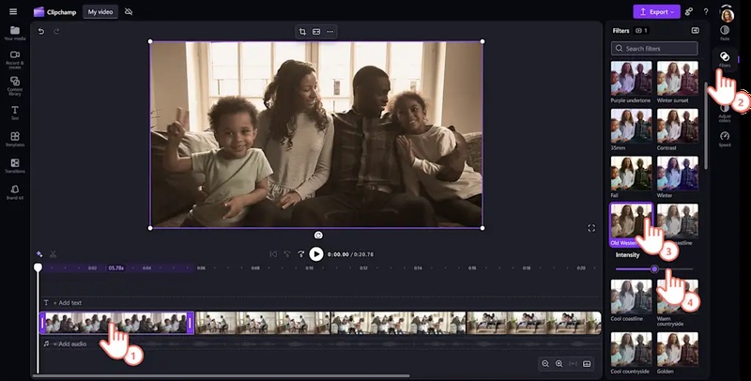751x381 pixels.
Task: Open the Transitions panel
Action: coord(14,166)
